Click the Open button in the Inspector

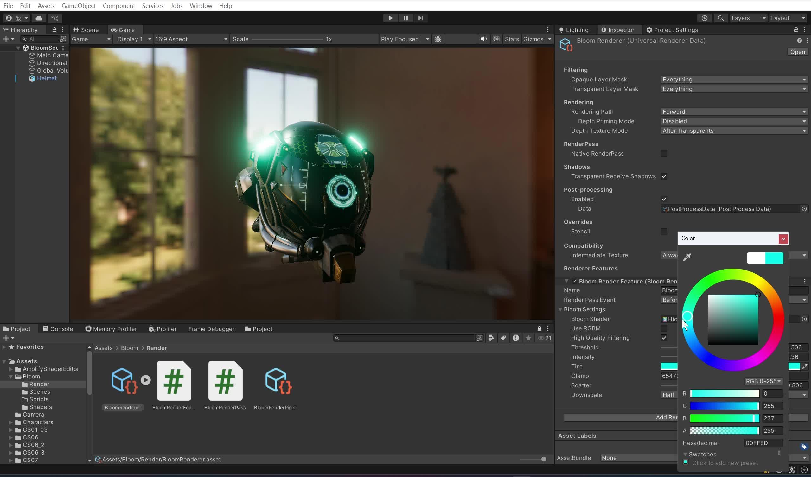[797, 52]
